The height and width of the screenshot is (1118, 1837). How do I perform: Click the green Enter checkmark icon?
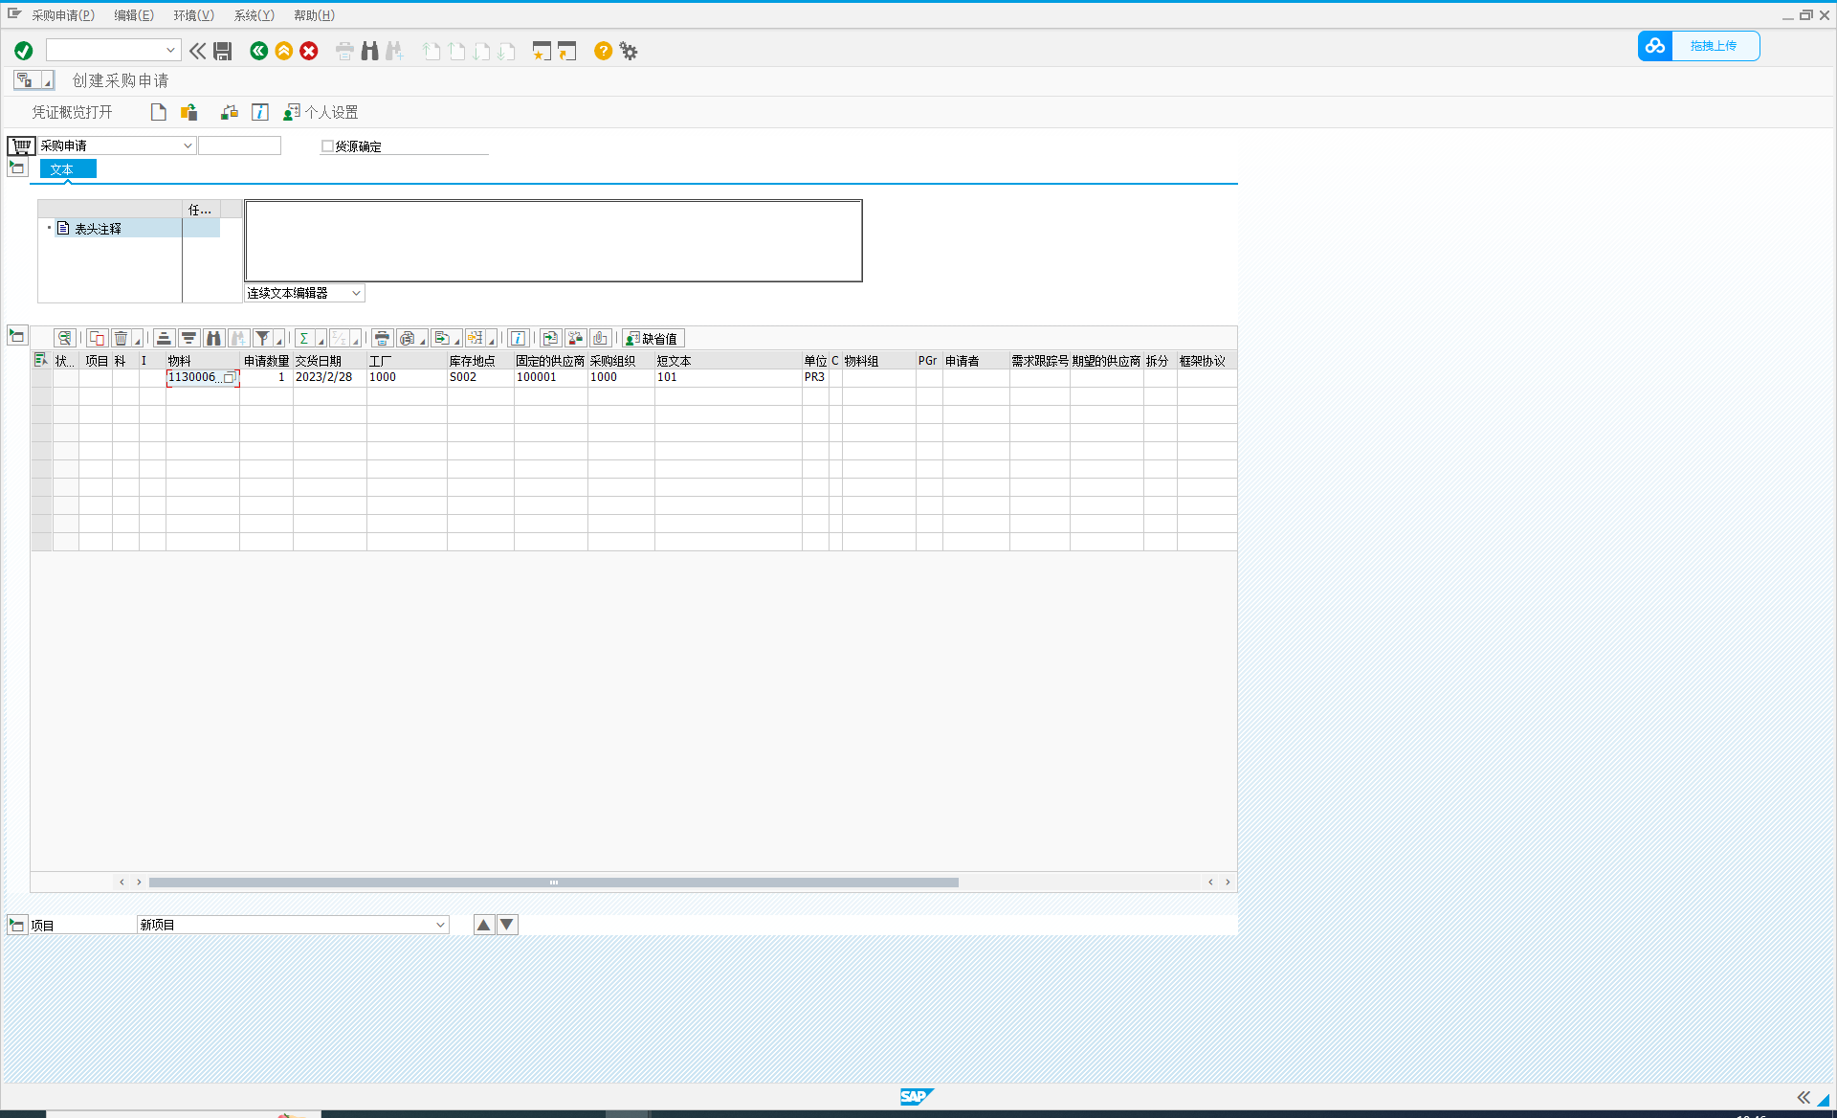point(24,51)
